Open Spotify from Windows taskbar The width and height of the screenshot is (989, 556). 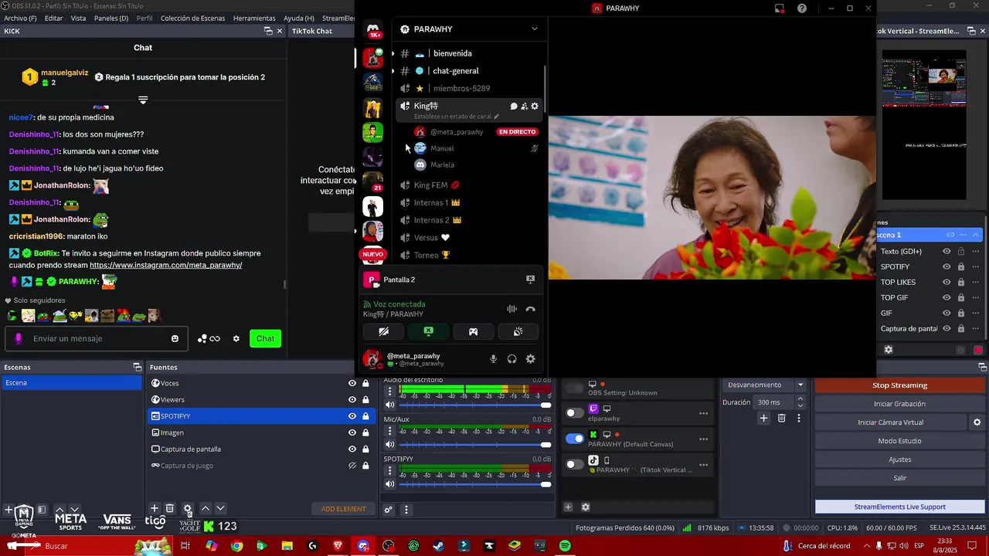[565, 546]
